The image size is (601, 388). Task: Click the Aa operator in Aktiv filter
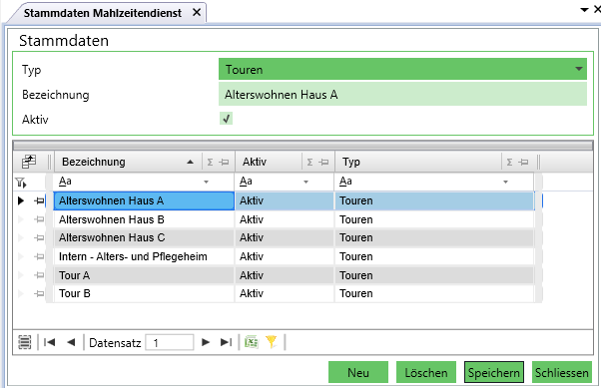tap(246, 182)
